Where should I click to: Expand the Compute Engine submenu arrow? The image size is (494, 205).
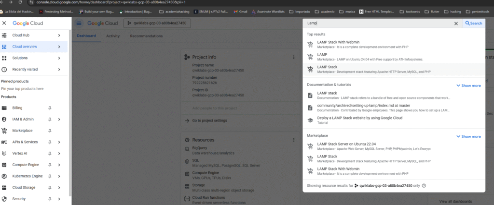click(x=59, y=165)
